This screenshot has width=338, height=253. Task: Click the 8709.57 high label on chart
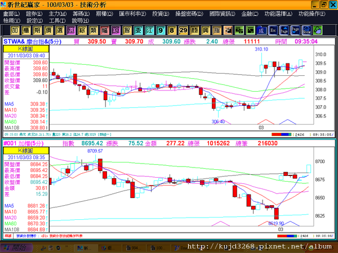(95, 151)
